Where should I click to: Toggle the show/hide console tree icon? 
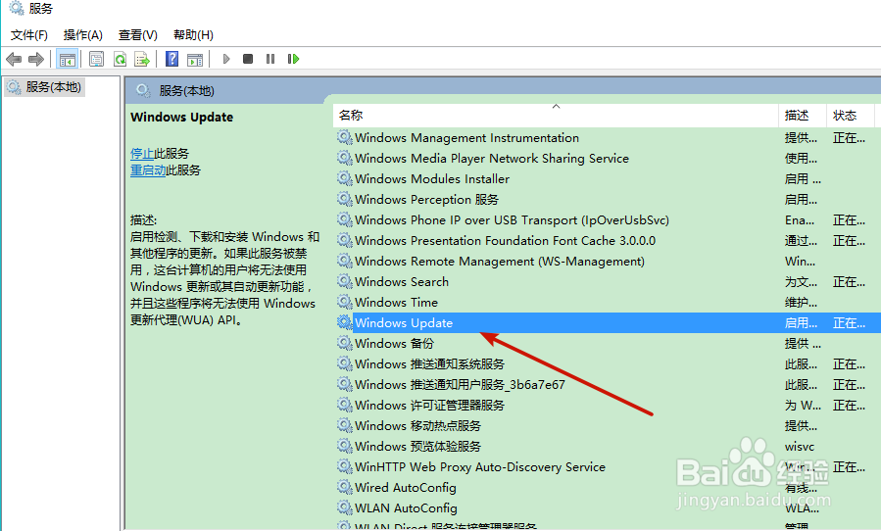click(67, 59)
